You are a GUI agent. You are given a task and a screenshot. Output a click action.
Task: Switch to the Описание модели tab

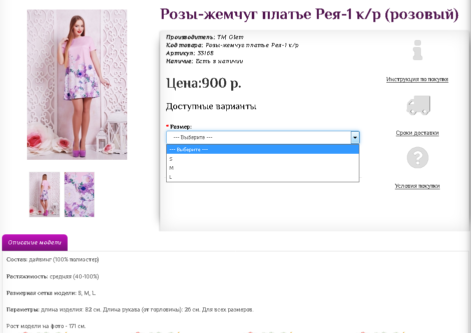[x=35, y=242]
